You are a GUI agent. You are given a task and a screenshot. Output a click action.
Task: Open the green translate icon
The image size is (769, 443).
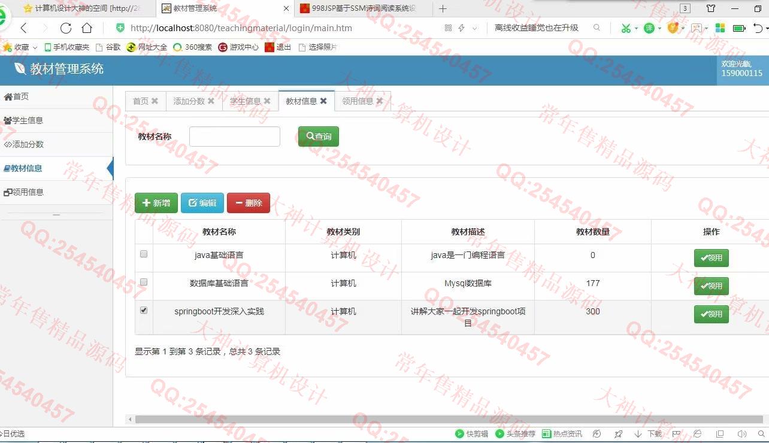coord(649,28)
